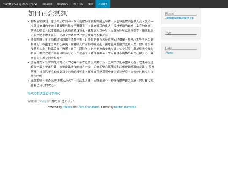Open the nav item between stackStone and 学习
Image resolution: width=228 pixels, height=171 pixels.
pos(78,4)
